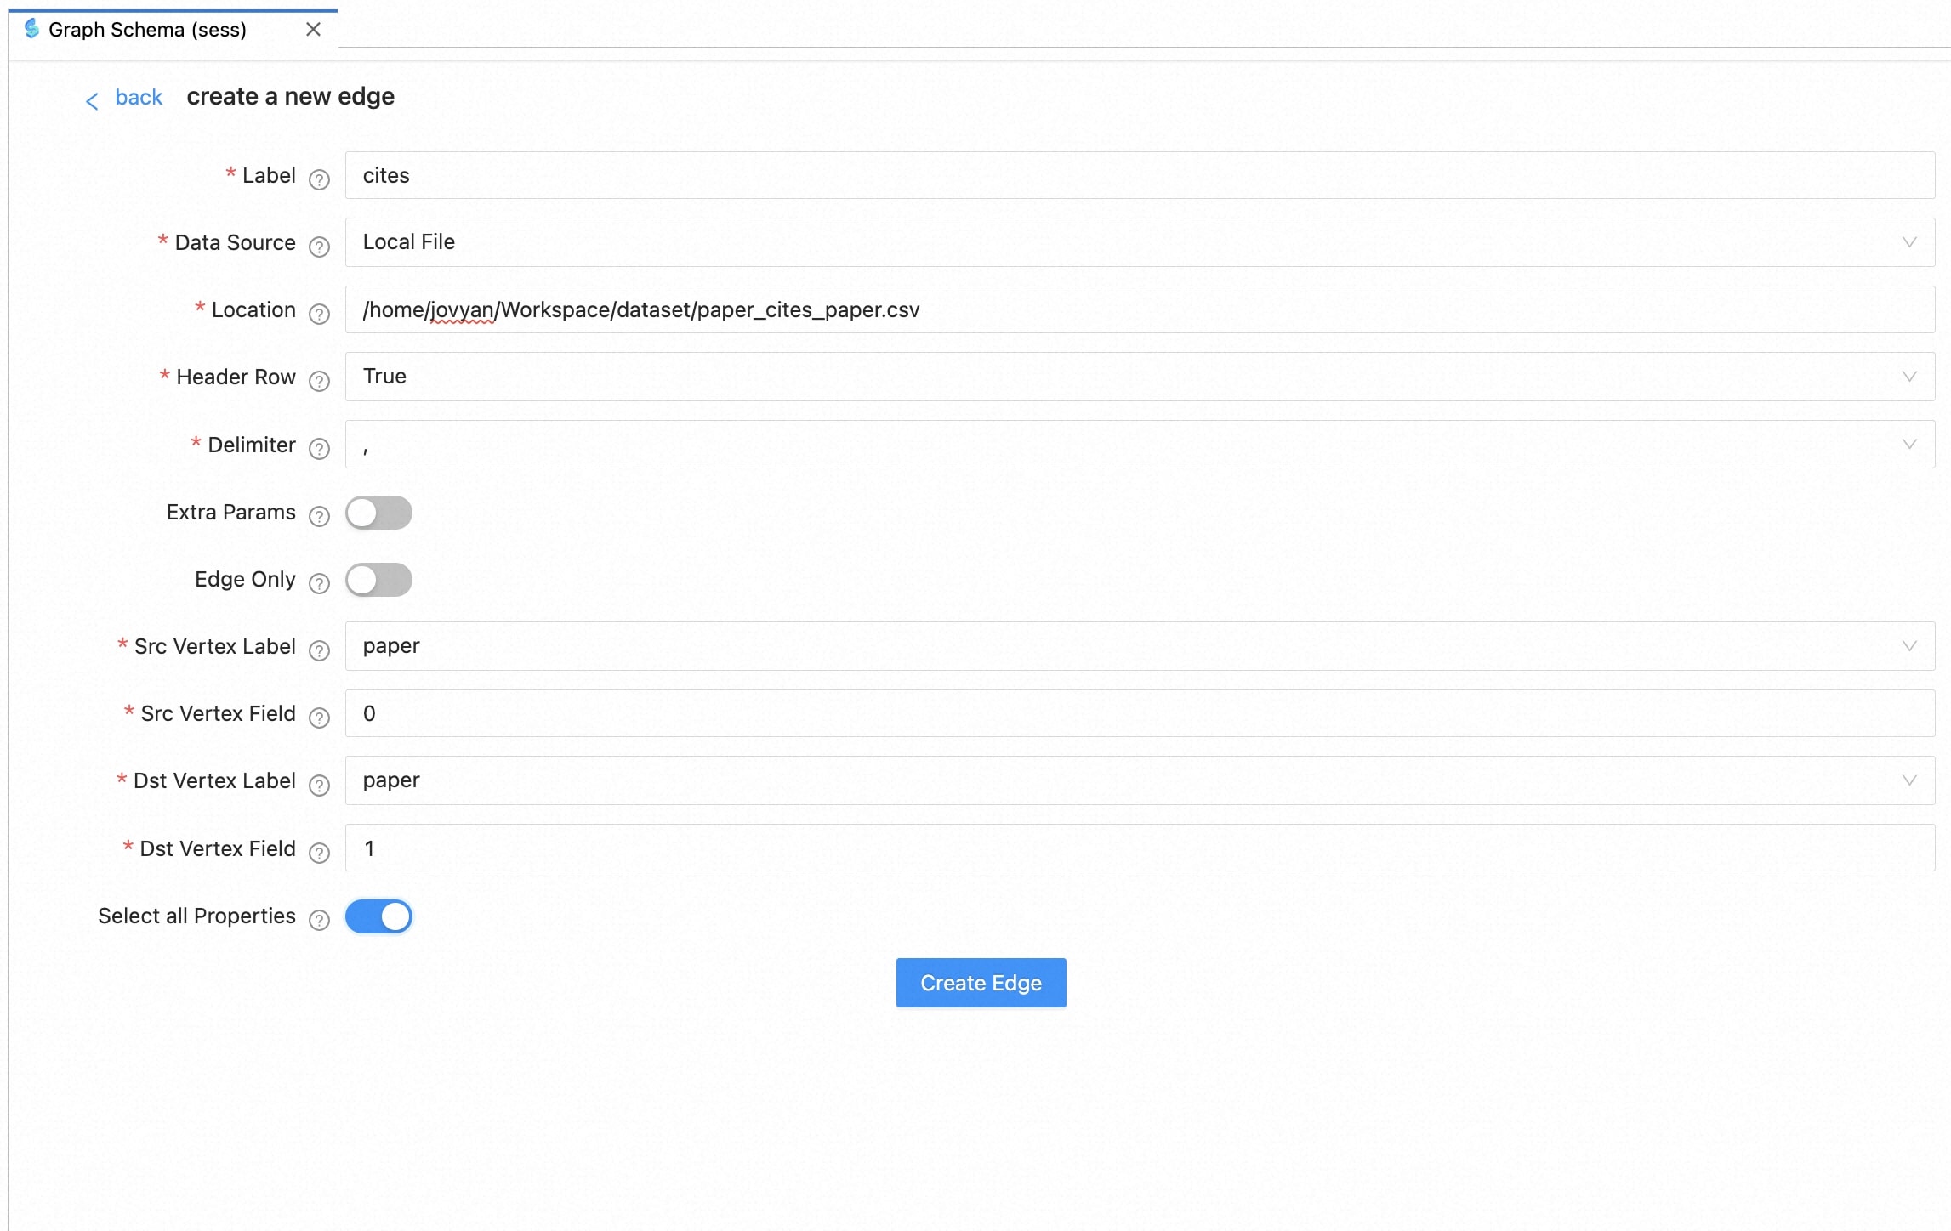The width and height of the screenshot is (1951, 1231).
Task: Click the Delimiter help question mark
Action: tap(319, 448)
